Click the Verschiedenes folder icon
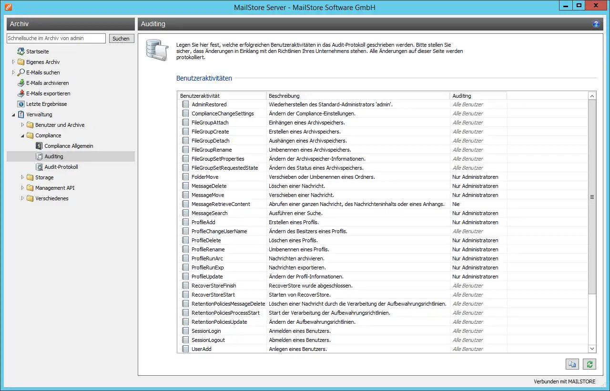The image size is (610, 391). point(30,198)
